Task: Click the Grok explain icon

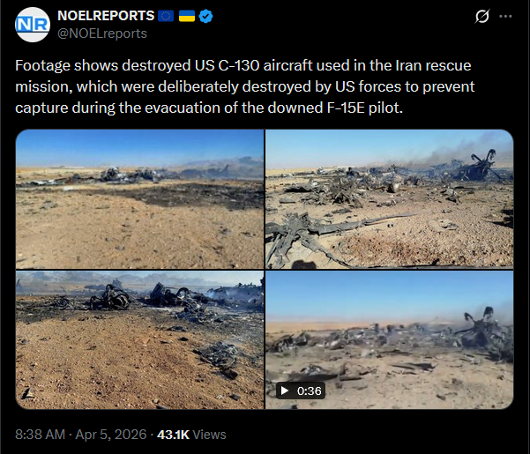Action: coord(482,16)
